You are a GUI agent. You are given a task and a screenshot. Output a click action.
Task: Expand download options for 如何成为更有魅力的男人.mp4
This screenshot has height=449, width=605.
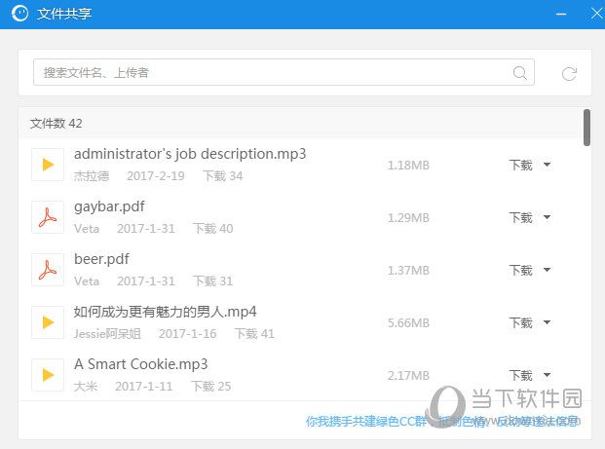547,322
